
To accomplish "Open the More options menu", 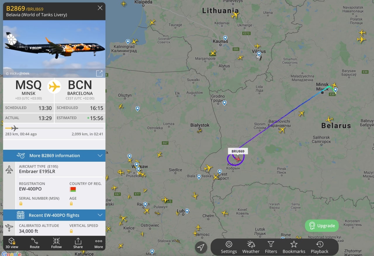I will (x=99, y=243).
